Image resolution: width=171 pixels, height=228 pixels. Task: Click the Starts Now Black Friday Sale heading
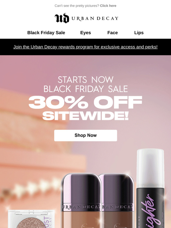85,84
